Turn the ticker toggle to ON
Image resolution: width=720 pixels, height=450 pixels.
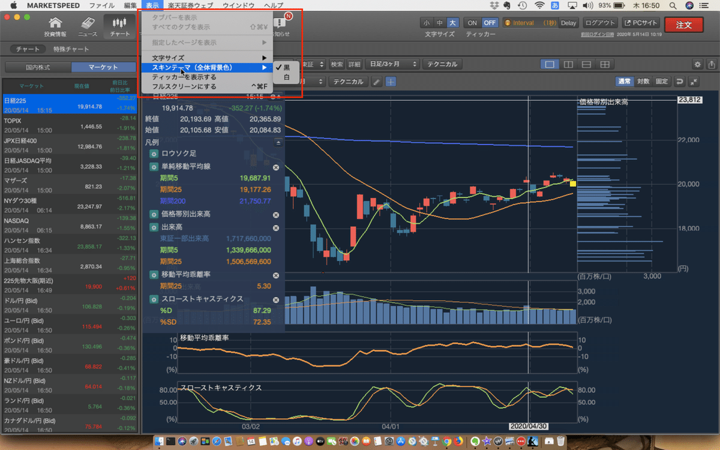(x=472, y=22)
